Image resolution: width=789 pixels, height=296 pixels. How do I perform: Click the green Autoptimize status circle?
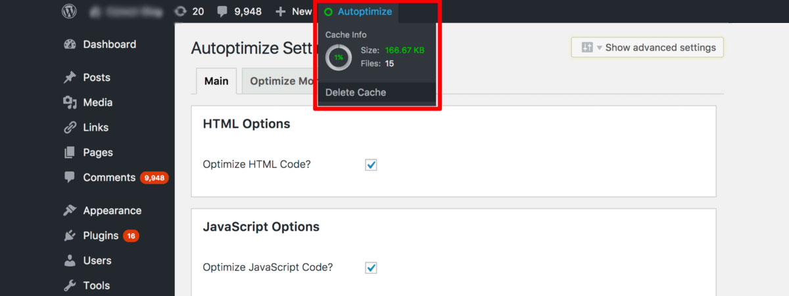tap(329, 12)
